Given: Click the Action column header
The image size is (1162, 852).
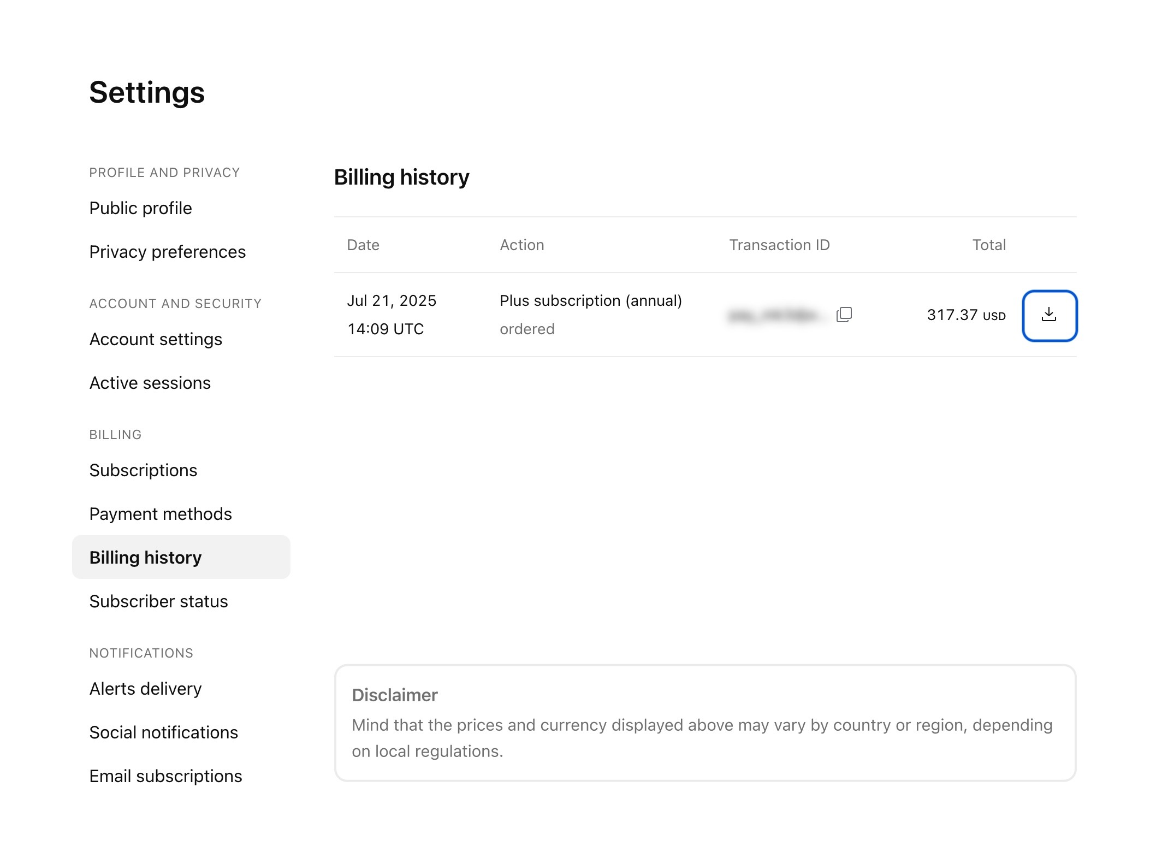Looking at the screenshot, I should pos(521,245).
